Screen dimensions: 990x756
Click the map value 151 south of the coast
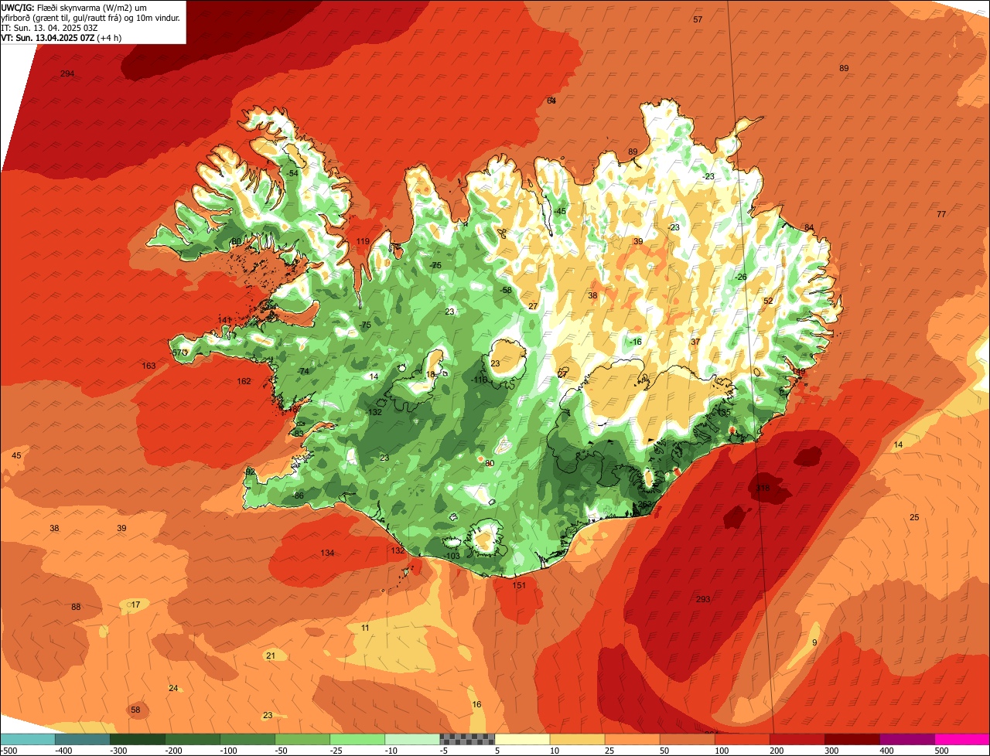tap(519, 585)
